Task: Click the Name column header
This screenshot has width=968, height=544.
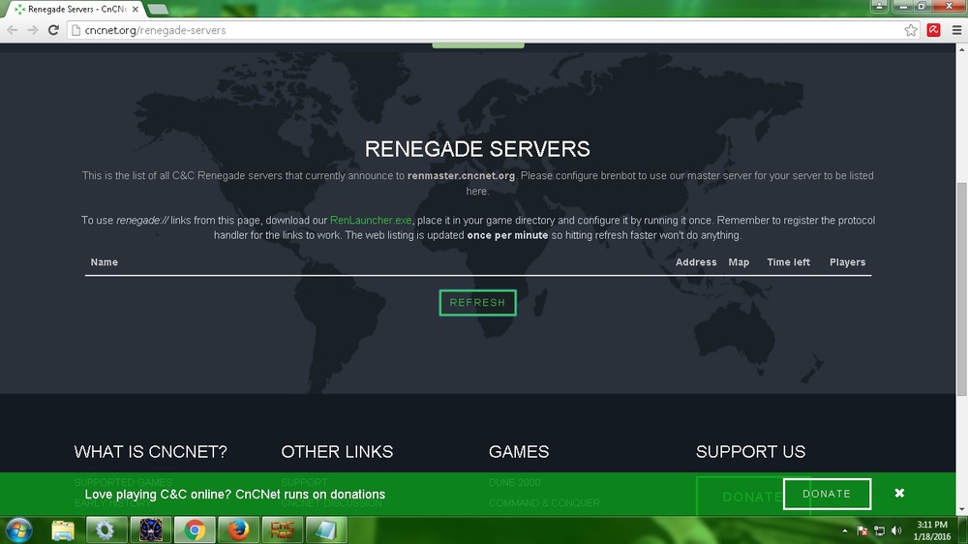Action: click(x=105, y=262)
